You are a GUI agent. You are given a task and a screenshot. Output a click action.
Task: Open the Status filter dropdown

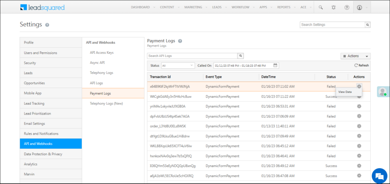(178, 66)
